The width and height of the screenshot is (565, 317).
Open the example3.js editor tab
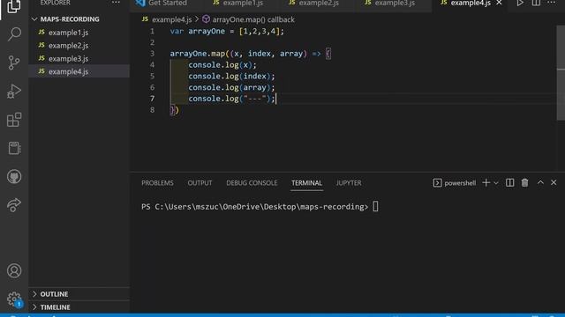tap(395, 4)
